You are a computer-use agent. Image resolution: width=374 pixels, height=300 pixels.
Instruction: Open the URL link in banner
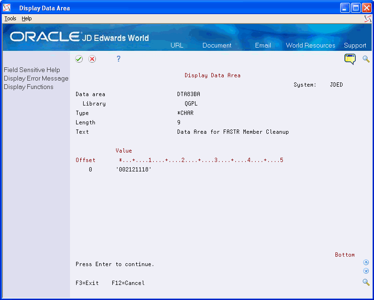177,45
